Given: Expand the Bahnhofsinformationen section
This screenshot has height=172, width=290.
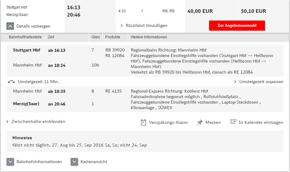Looking at the screenshot, I should (10, 162).
